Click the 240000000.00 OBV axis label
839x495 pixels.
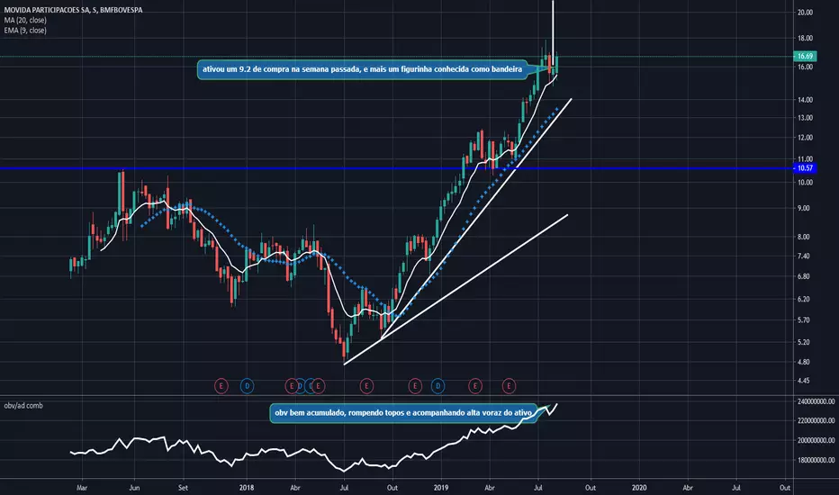point(816,401)
